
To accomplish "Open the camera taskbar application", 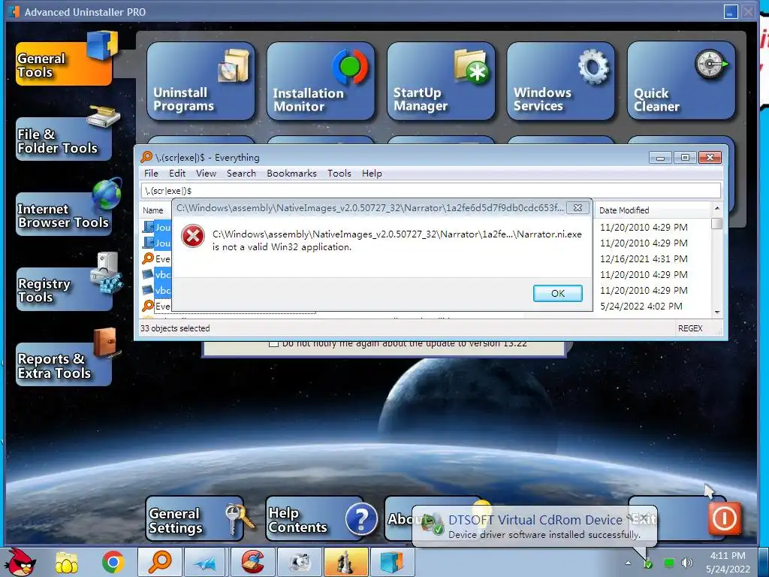I will [x=299, y=562].
